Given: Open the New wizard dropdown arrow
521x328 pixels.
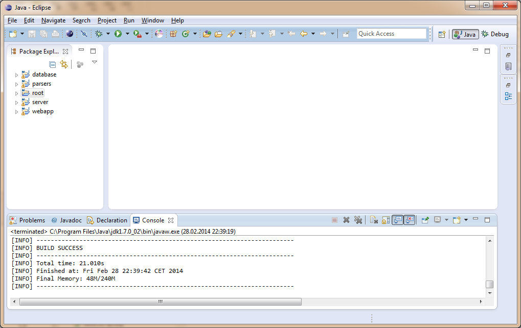Looking at the screenshot, I should pos(22,34).
